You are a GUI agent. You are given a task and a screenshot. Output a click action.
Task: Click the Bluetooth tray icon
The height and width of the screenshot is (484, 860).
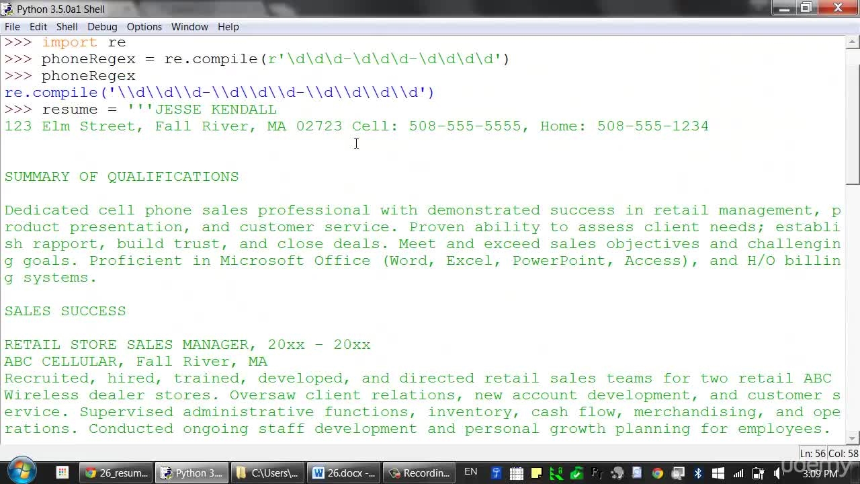(x=697, y=473)
